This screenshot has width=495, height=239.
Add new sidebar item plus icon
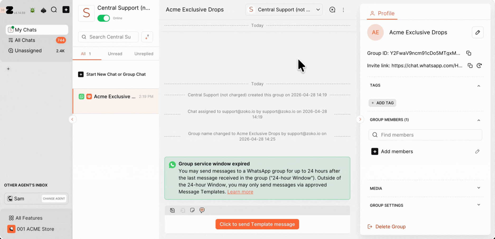point(8,69)
